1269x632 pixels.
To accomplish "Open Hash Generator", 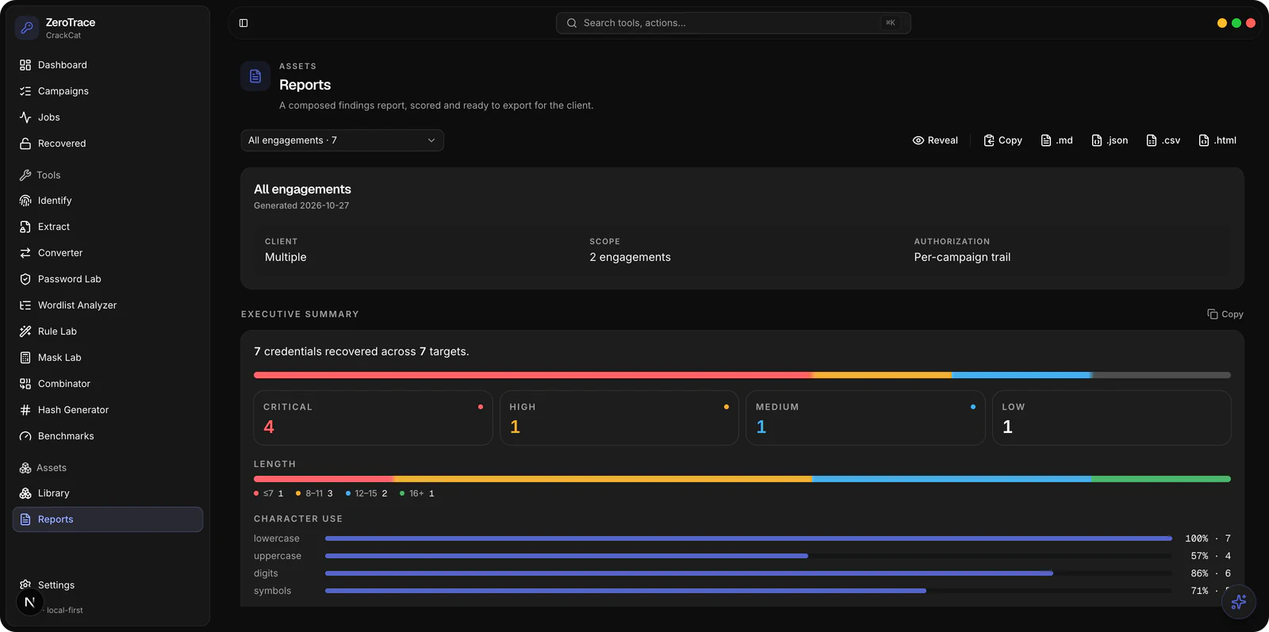I will click(108, 410).
